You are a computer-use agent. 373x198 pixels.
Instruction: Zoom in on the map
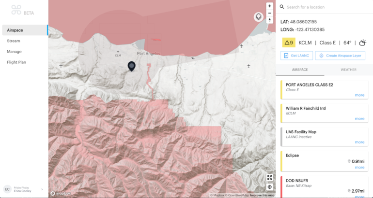269,6
